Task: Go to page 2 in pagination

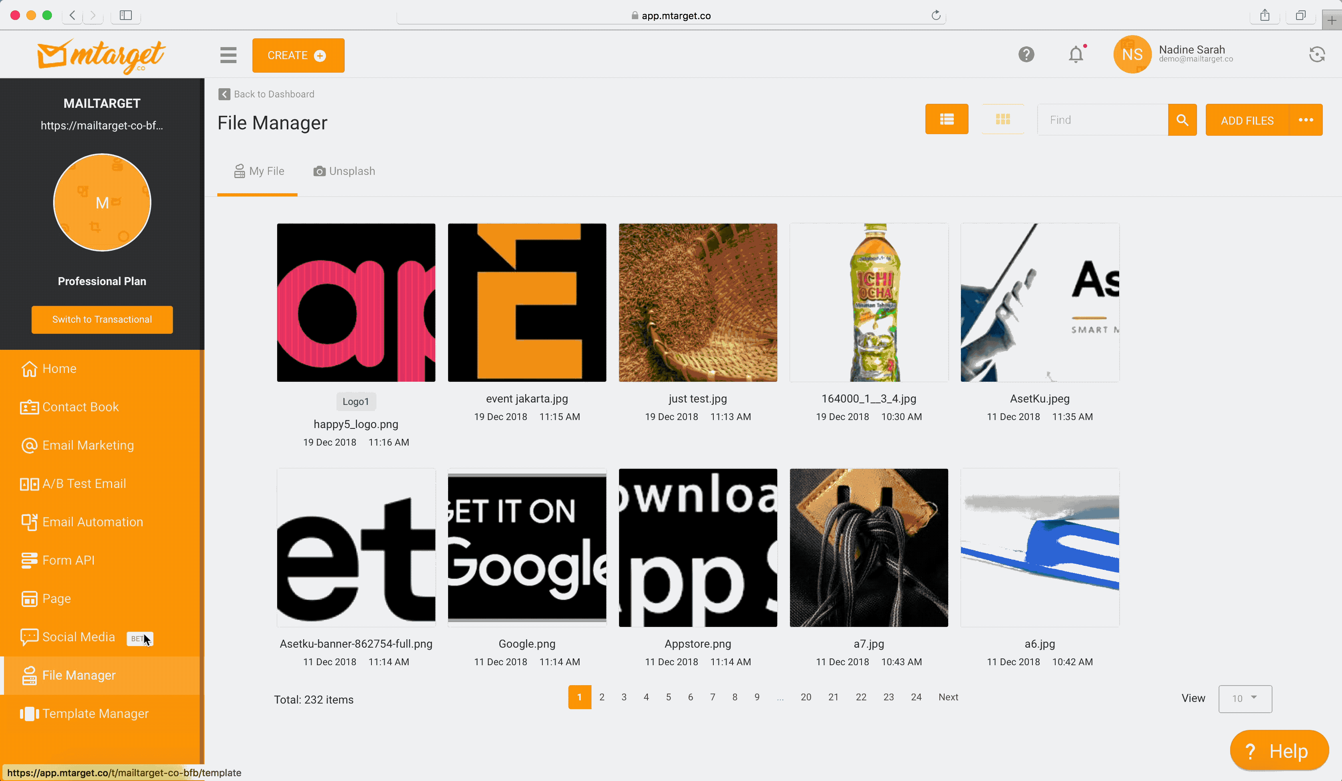Action: (x=601, y=697)
